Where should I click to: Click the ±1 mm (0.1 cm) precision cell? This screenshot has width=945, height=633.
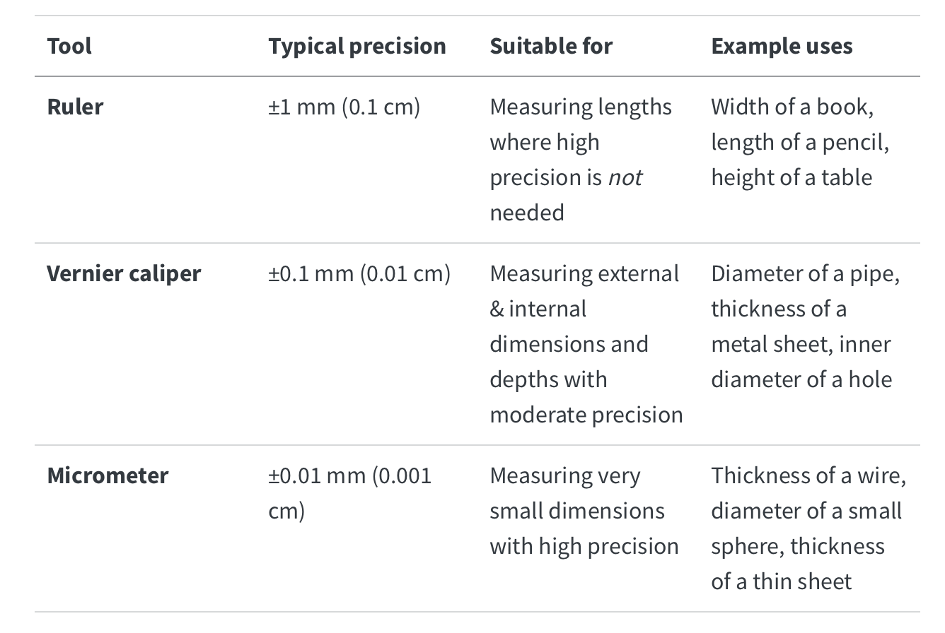tap(344, 107)
